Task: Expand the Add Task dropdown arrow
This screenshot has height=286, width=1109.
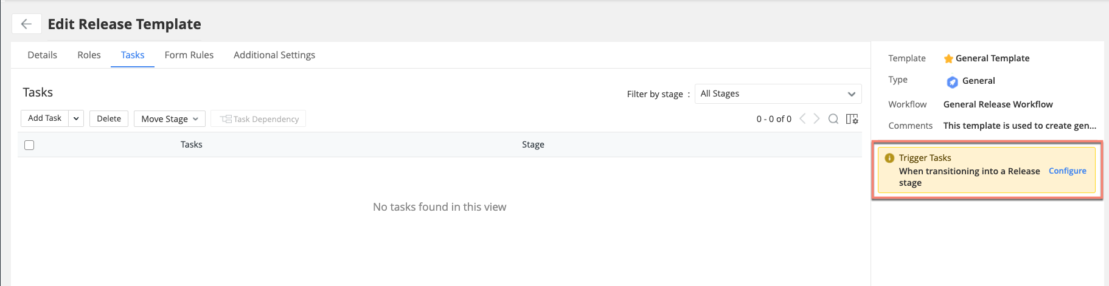Action: tap(76, 118)
